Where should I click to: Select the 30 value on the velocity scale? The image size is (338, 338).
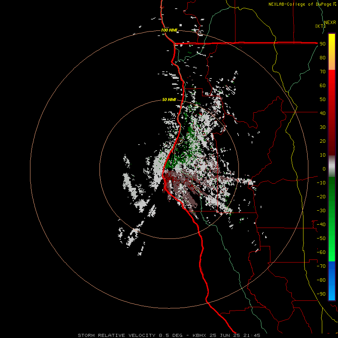click(x=323, y=127)
